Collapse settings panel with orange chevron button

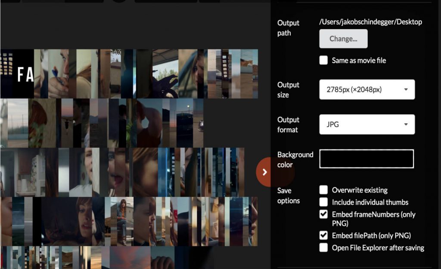click(x=264, y=172)
